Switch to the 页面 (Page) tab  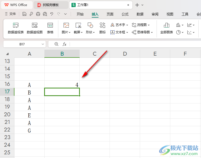(110, 14)
